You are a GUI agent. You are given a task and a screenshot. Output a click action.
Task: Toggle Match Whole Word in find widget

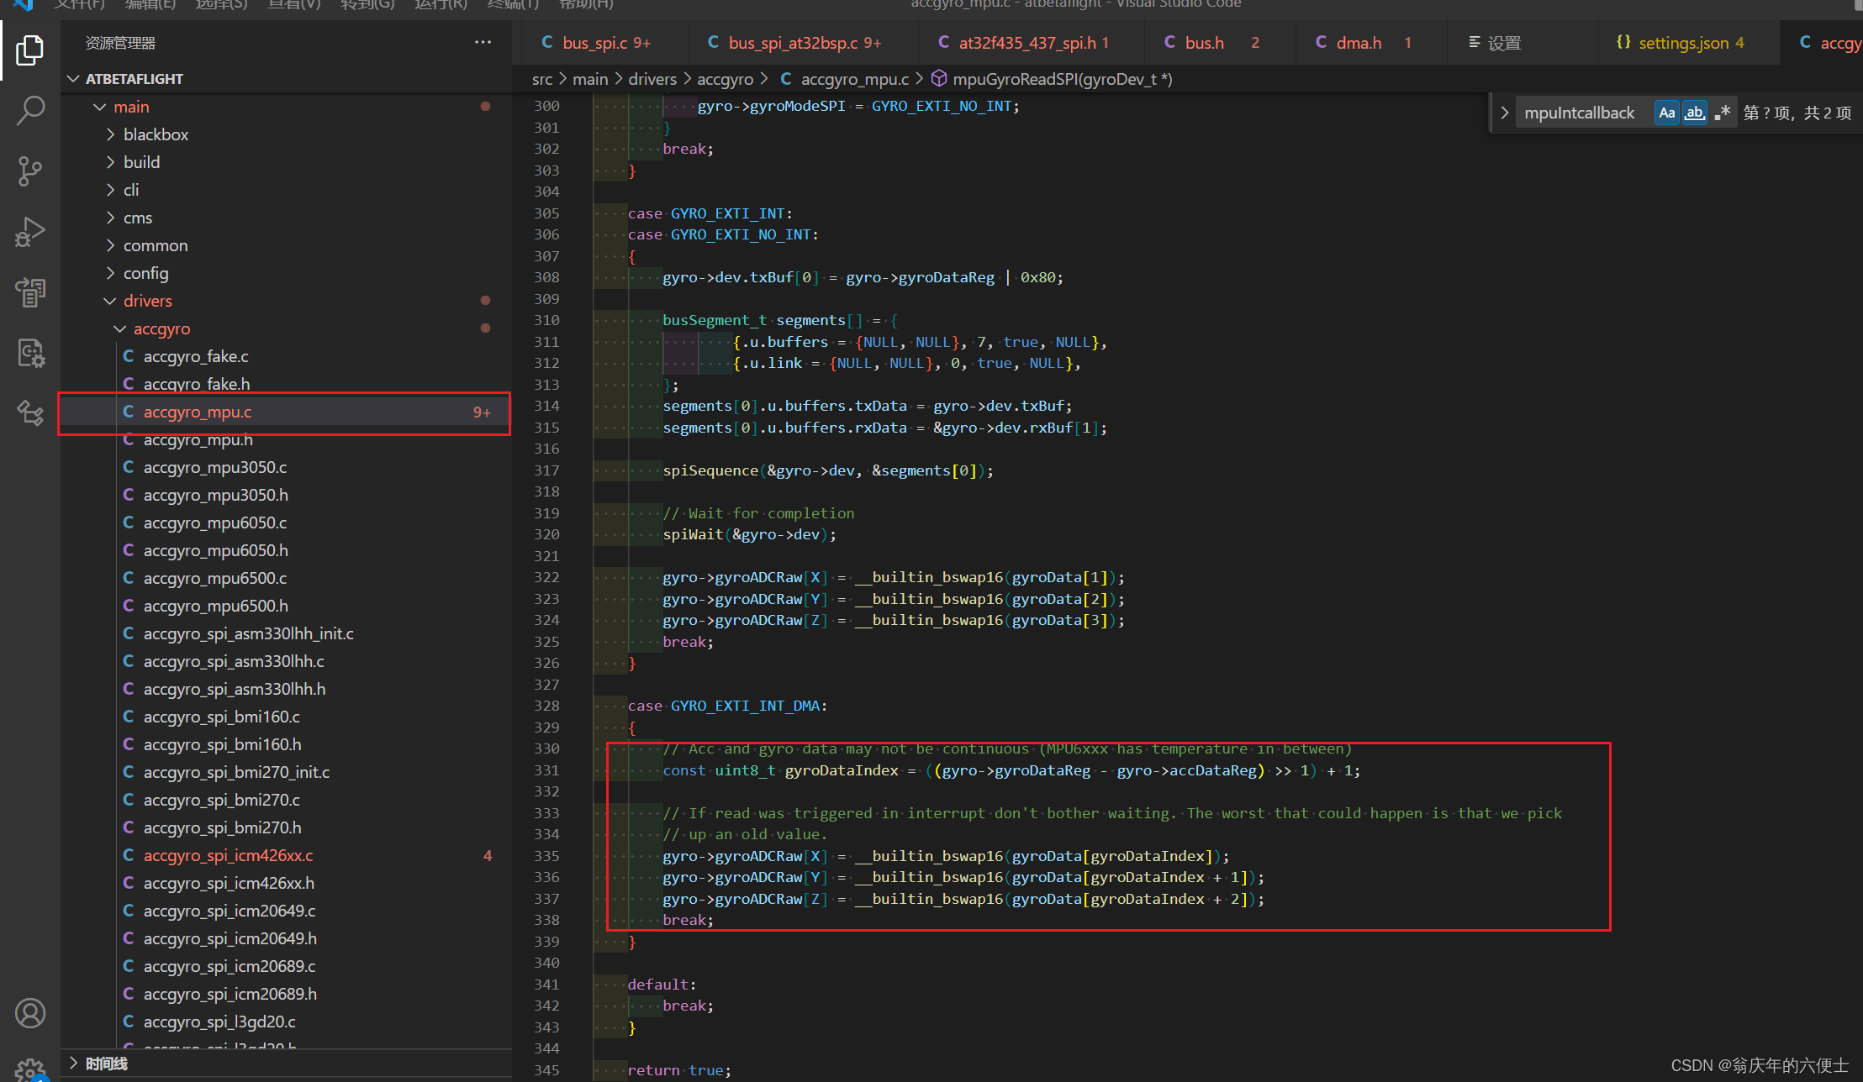(1694, 113)
